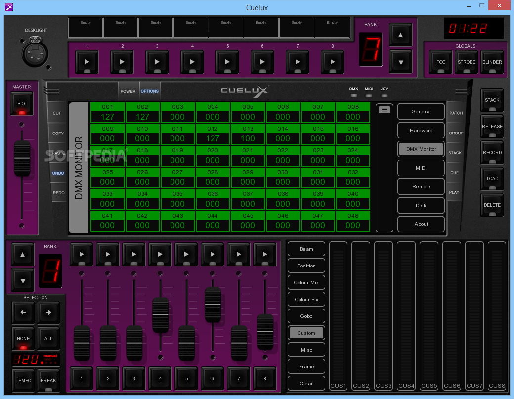Image resolution: width=514 pixels, height=399 pixels.
Task: Open the PATCH side tab
Action: pyautogui.click(x=456, y=113)
